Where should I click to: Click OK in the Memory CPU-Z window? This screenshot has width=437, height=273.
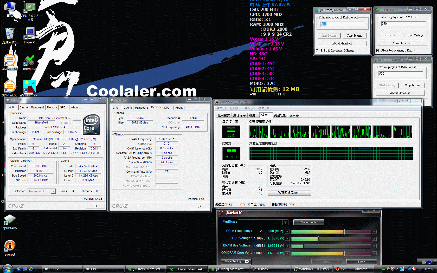click(199, 206)
